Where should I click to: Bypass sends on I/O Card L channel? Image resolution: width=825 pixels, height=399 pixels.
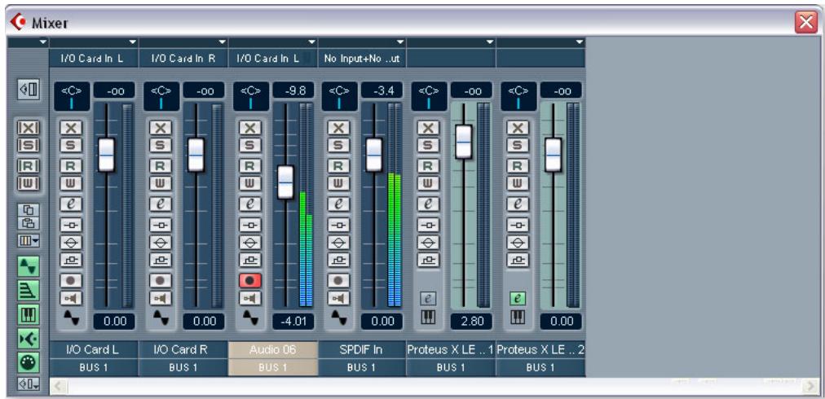point(70,259)
